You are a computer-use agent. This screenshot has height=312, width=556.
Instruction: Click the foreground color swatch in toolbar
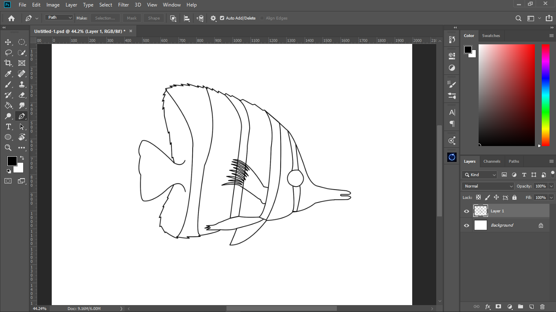[x=12, y=161]
